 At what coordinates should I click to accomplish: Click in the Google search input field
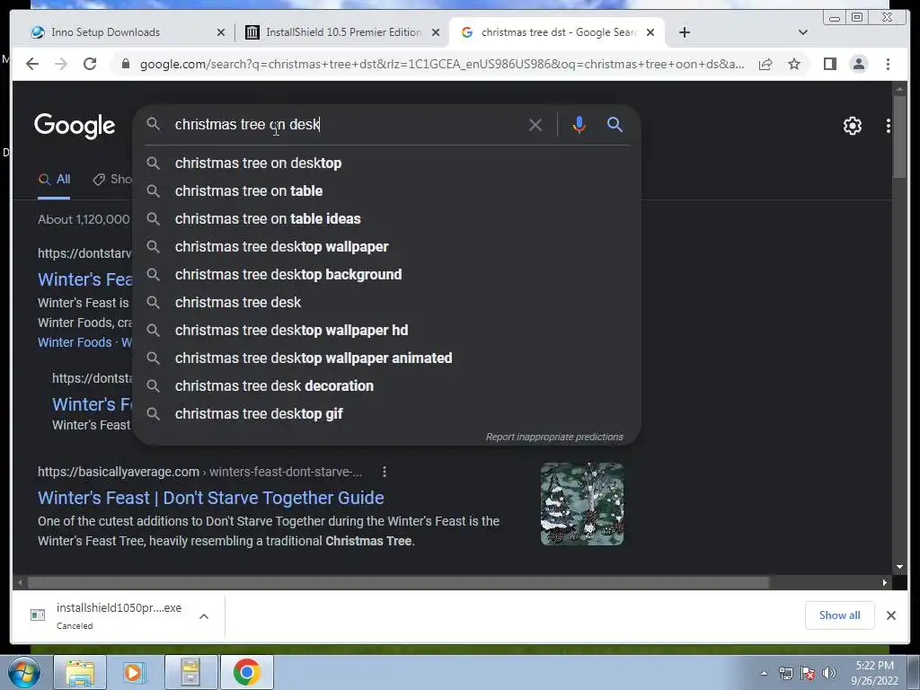(x=346, y=124)
